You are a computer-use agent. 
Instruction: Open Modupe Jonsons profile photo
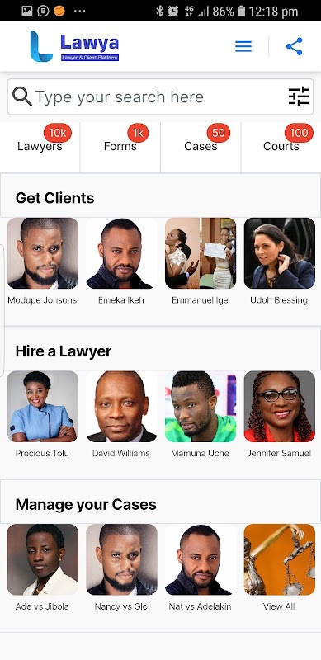click(43, 253)
